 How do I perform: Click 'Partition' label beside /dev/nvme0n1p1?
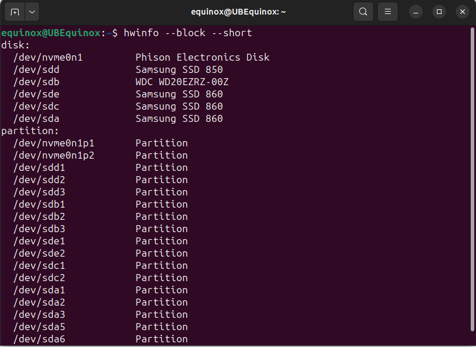tap(162, 143)
